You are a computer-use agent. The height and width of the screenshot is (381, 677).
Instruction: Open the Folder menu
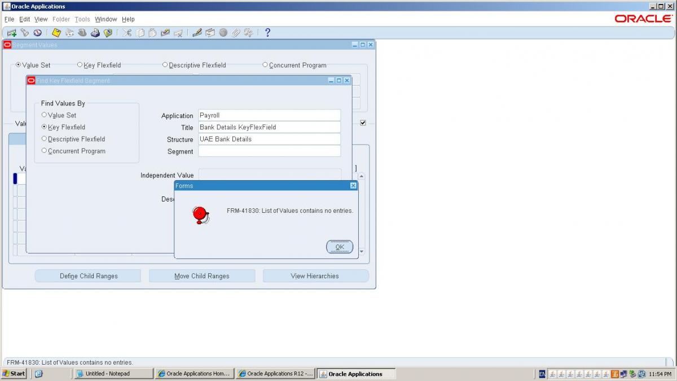[61, 19]
